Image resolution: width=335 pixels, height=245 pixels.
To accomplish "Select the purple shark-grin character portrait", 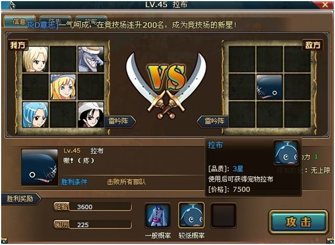I will [91, 59].
